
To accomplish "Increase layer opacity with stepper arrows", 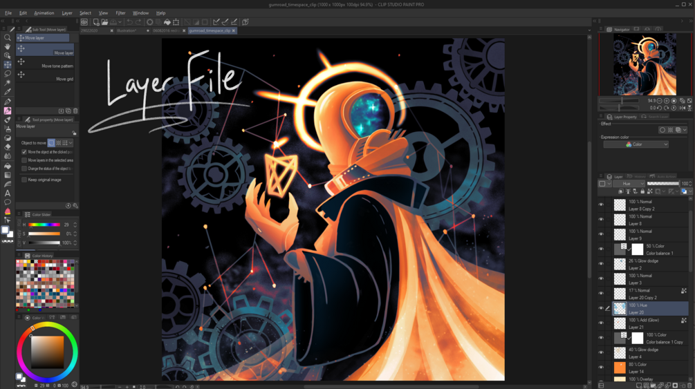I will point(690,183).
